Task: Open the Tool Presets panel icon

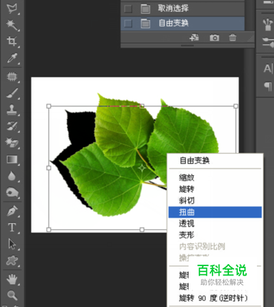Action: click(268, 42)
